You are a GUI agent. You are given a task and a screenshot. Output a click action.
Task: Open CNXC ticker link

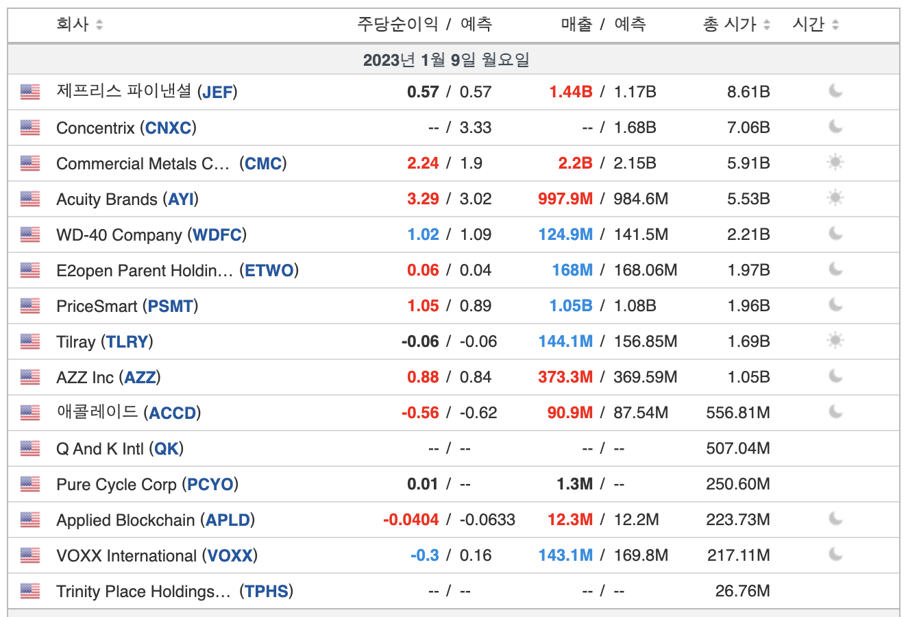[x=169, y=128]
